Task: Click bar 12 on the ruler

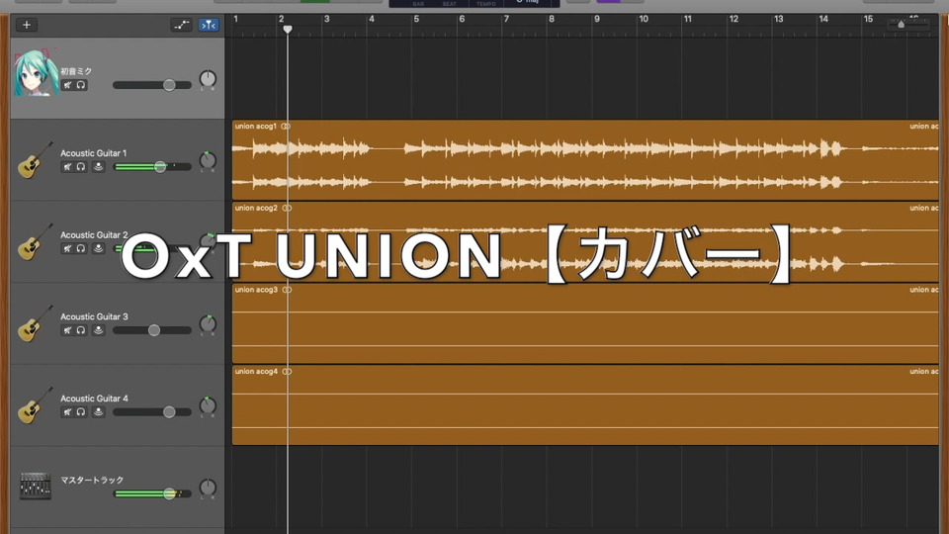Action: point(733,19)
